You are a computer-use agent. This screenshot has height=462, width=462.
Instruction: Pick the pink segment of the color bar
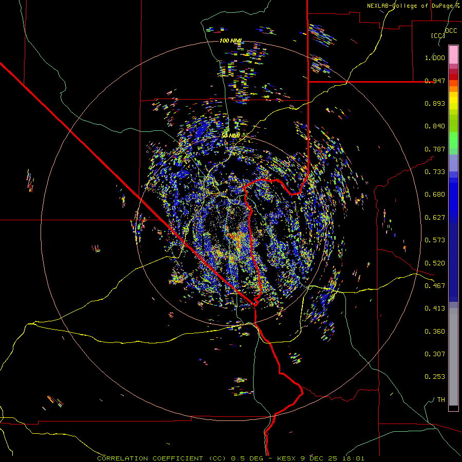click(453, 54)
